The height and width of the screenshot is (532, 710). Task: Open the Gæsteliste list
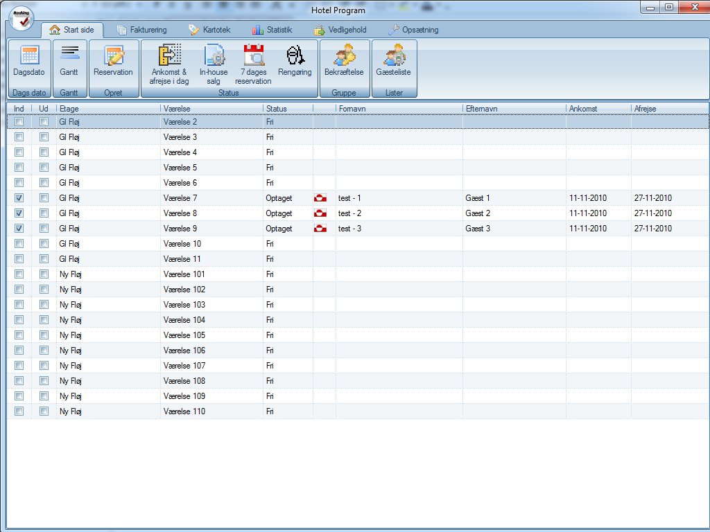394,61
